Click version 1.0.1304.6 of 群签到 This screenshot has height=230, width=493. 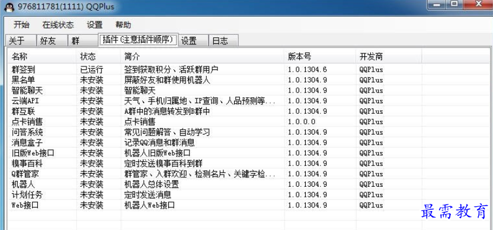coord(307,69)
